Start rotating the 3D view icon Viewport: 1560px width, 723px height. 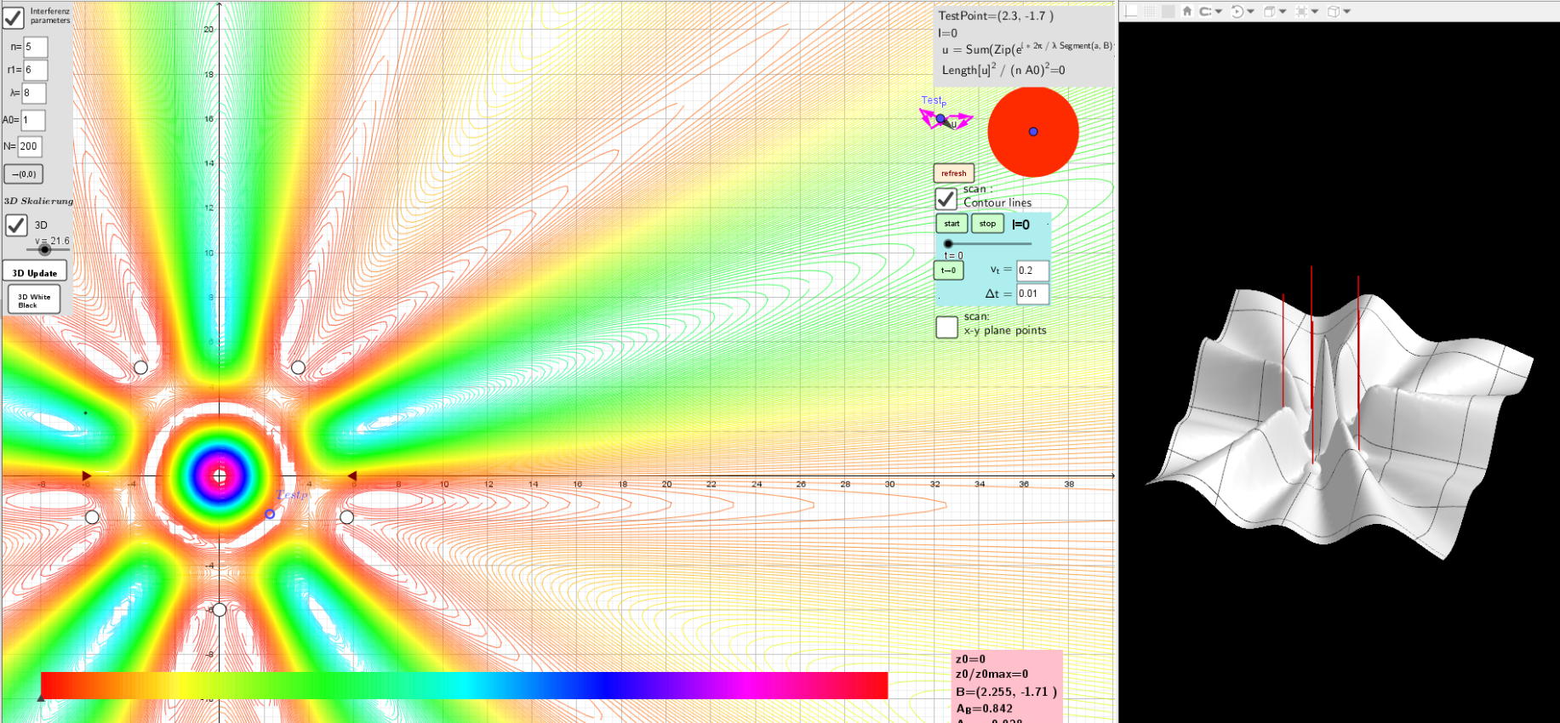click(1237, 11)
